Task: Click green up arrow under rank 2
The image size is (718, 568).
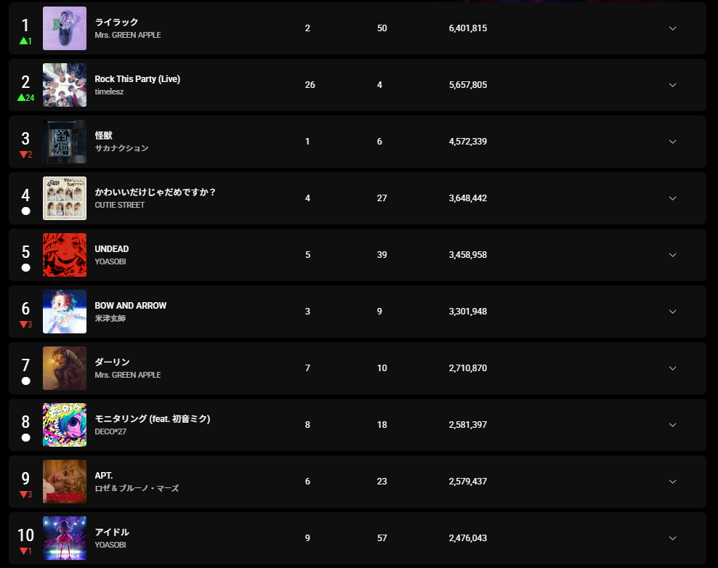Action: 22,97
